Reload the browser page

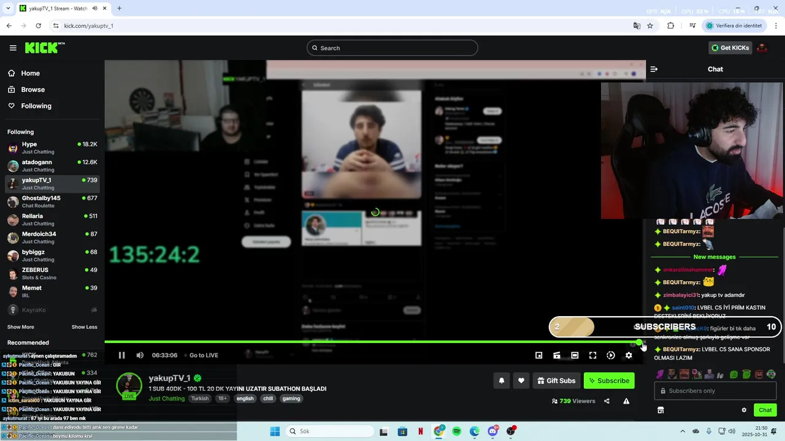pos(38,26)
